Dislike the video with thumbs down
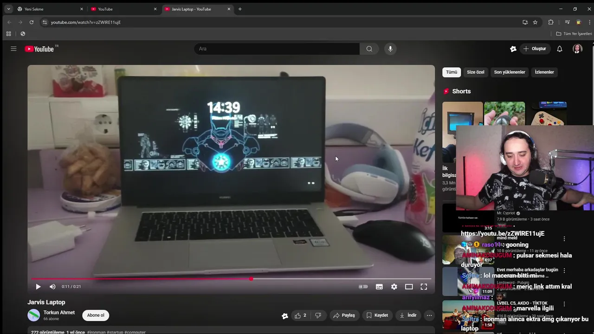Screen dimensions: 594x334 318,315
